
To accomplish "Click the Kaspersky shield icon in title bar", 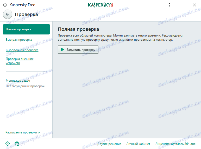I will pos(5,5).
